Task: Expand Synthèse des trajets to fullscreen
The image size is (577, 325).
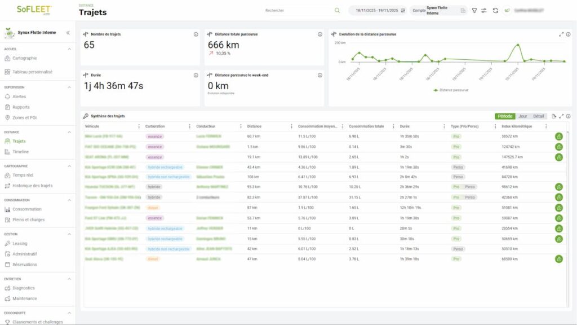Action: pyautogui.click(x=561, y=116)
